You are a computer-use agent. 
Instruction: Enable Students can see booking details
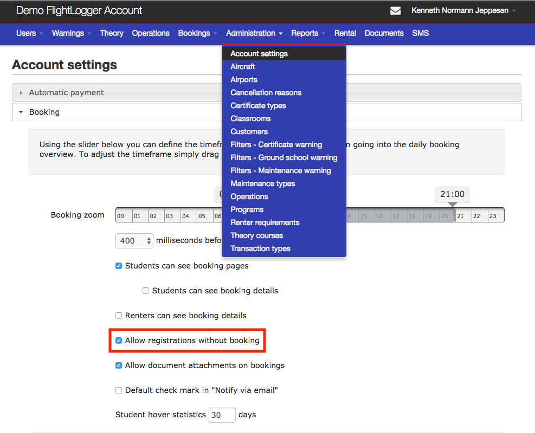146,291
